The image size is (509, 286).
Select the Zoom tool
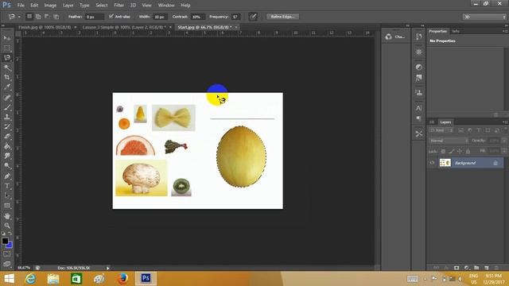click(7, 226)
